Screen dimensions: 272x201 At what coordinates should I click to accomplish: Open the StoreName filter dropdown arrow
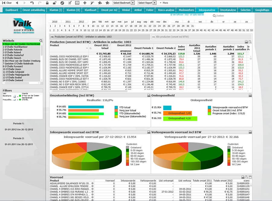[x=18, y=96]
